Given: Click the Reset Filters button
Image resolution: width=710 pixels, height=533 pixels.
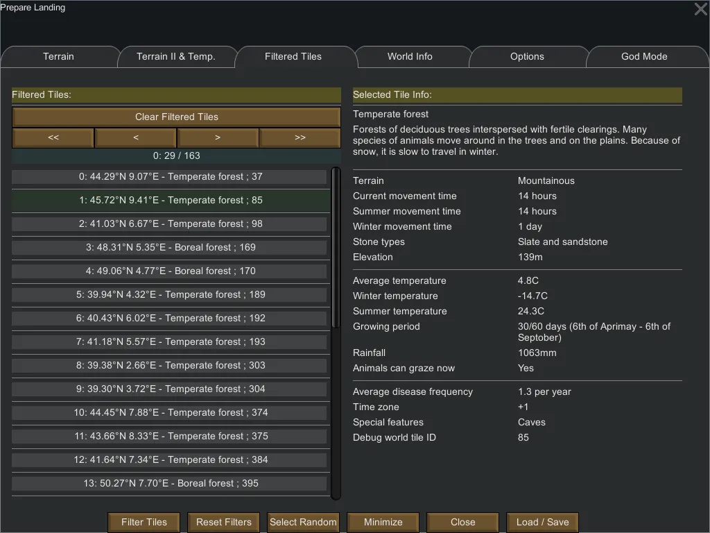Looking at the screenshot, I should click(223, 523).
